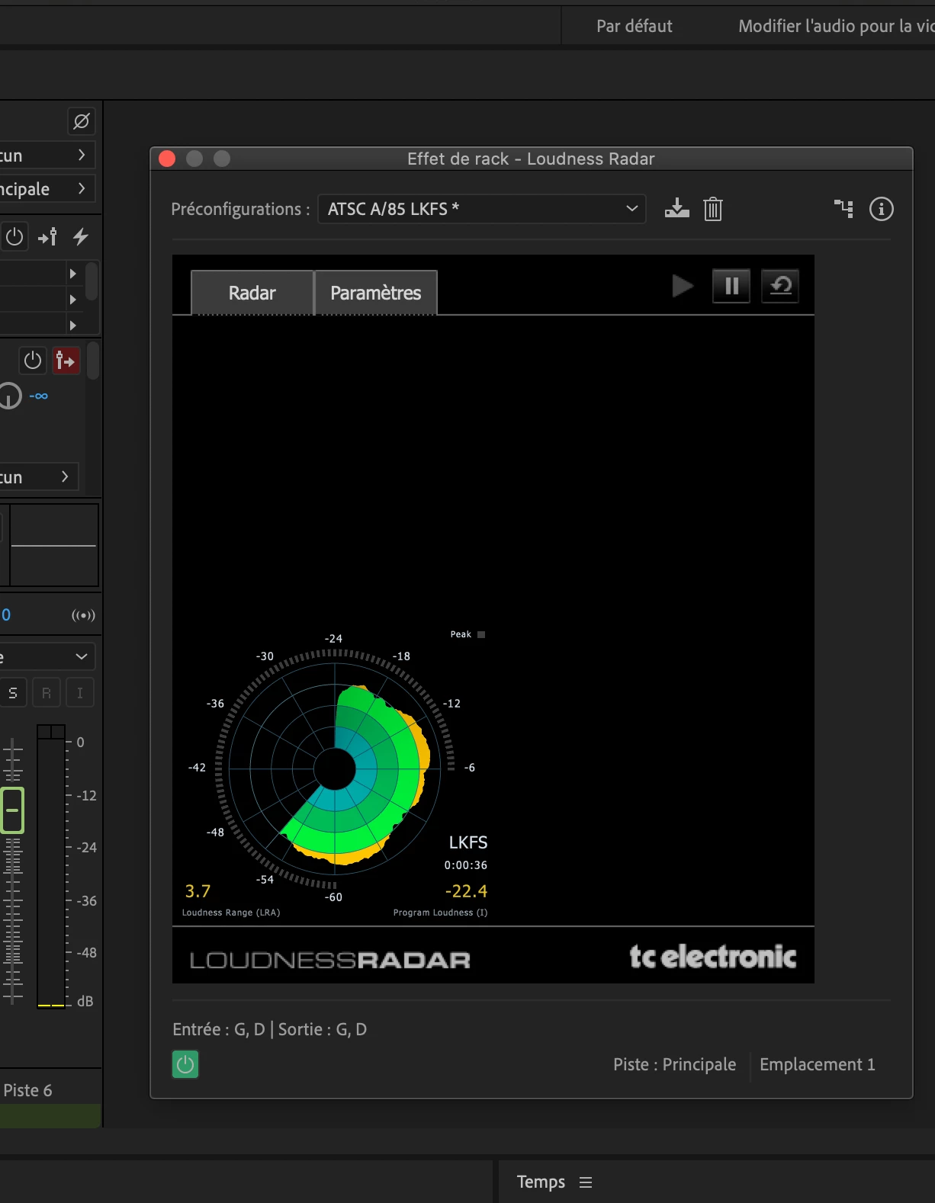Click the blue pan value 0
This screenshot has height=1203, width=935.
[x=6, y=615]
